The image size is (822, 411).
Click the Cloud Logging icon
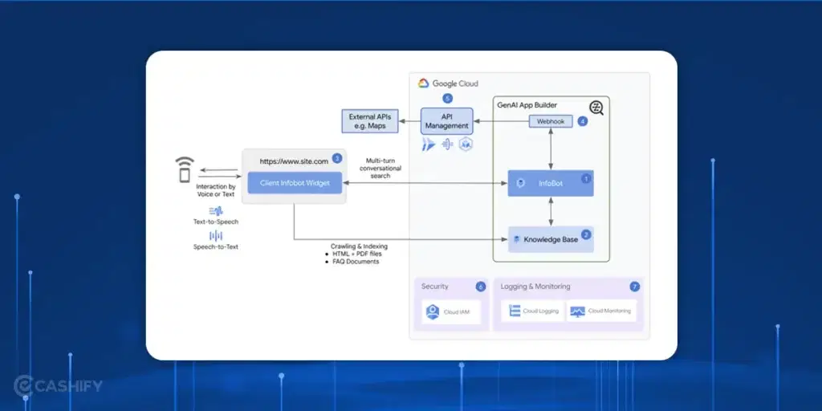[515, 311]
